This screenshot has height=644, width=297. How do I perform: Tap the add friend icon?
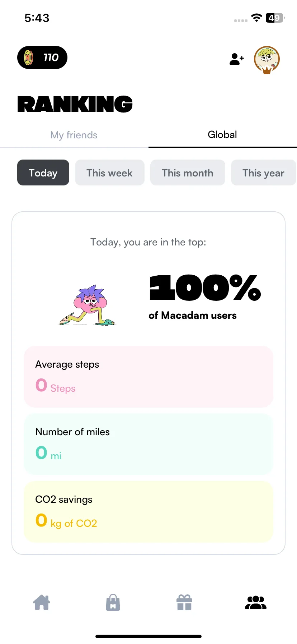click(237, 59)
